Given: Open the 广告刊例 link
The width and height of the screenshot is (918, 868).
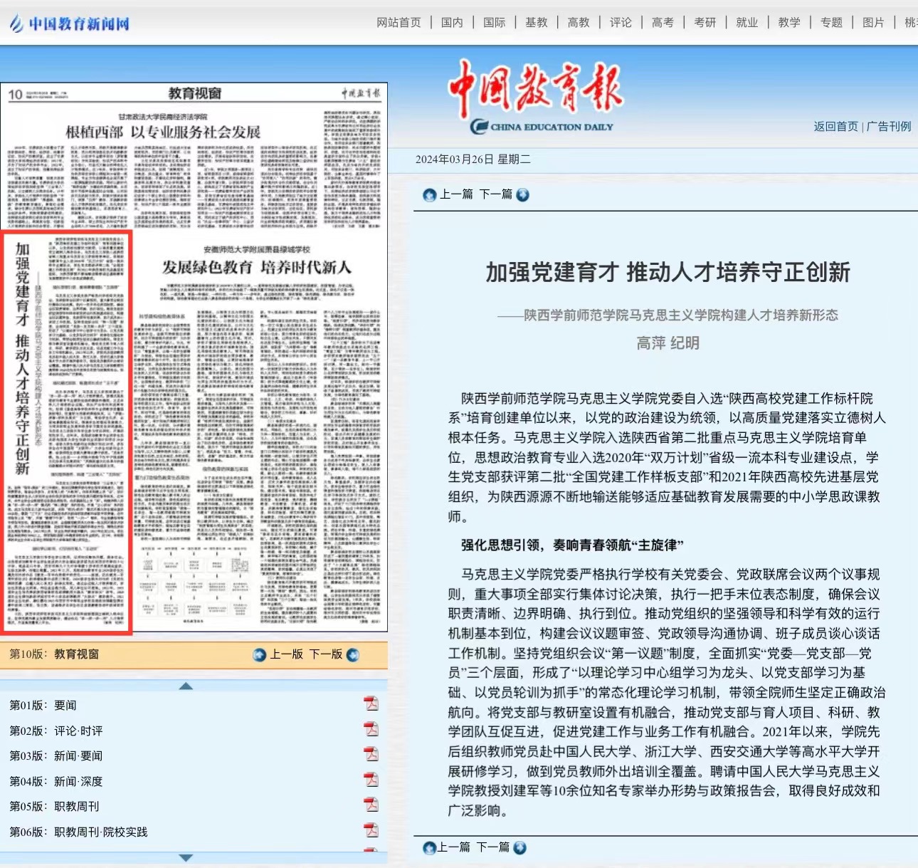Looking at the screenshot, I should tap(889, 127).
